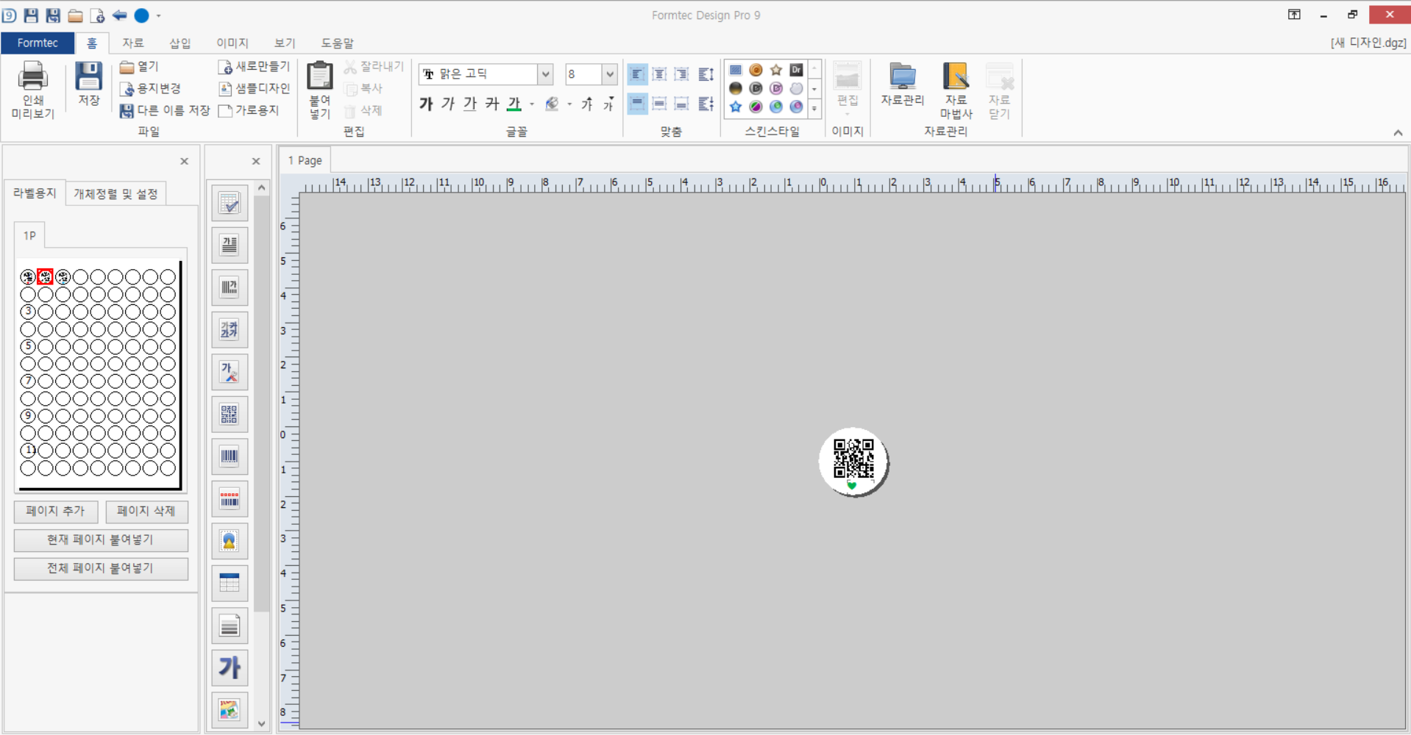The width and height of the screenshot is (1411, 735).
Task: Apply the star skin style
Action: pyautogui.click(x=776, y=70)
